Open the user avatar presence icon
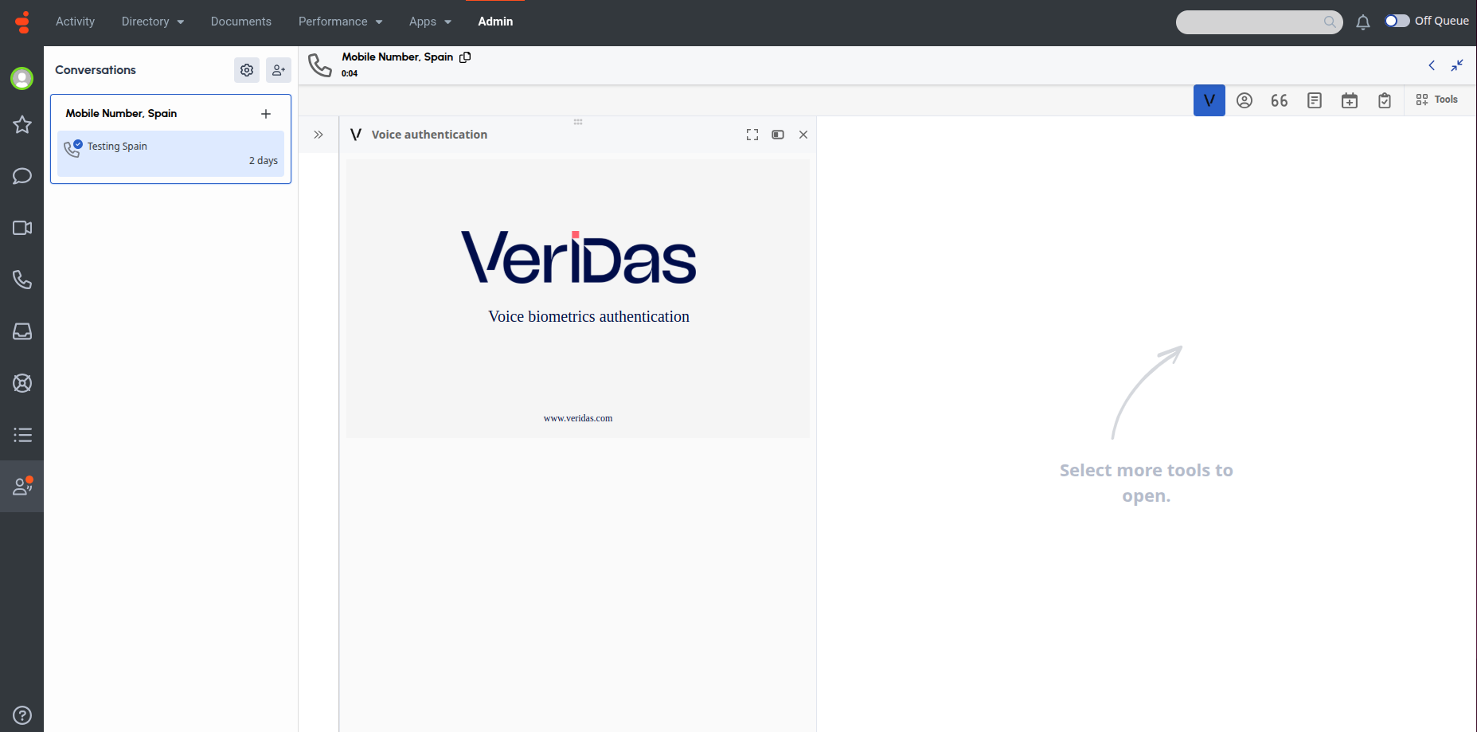The height and width of the screenshot is (732, 1477). pos(21,78)
